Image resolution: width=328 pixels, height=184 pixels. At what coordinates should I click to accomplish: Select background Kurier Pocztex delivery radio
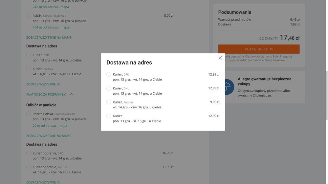point(29,69)
